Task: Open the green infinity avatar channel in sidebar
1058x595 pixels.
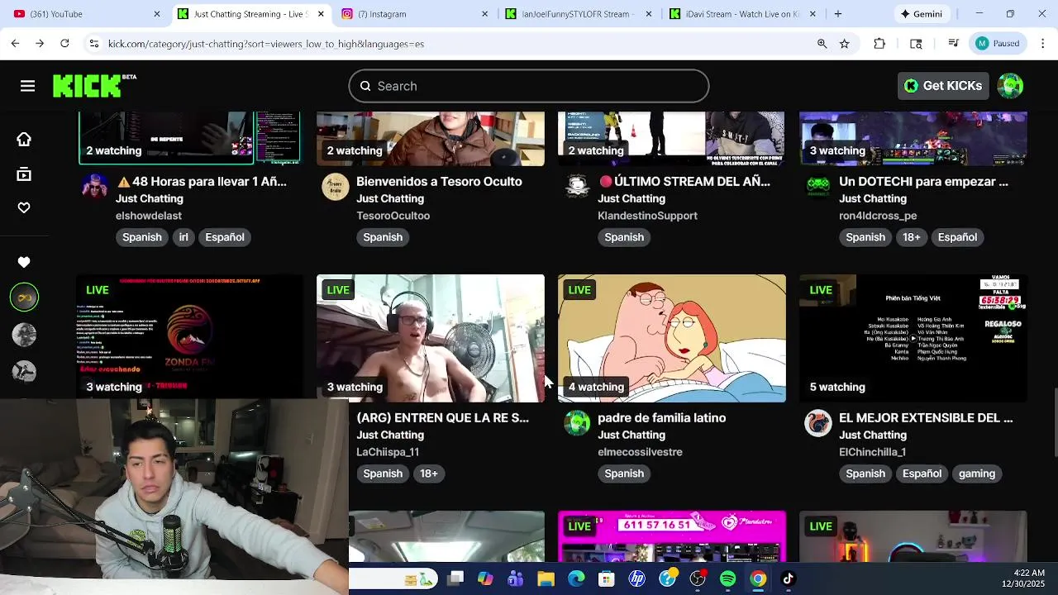Action: pyautogui.click(x=24, y=297)
